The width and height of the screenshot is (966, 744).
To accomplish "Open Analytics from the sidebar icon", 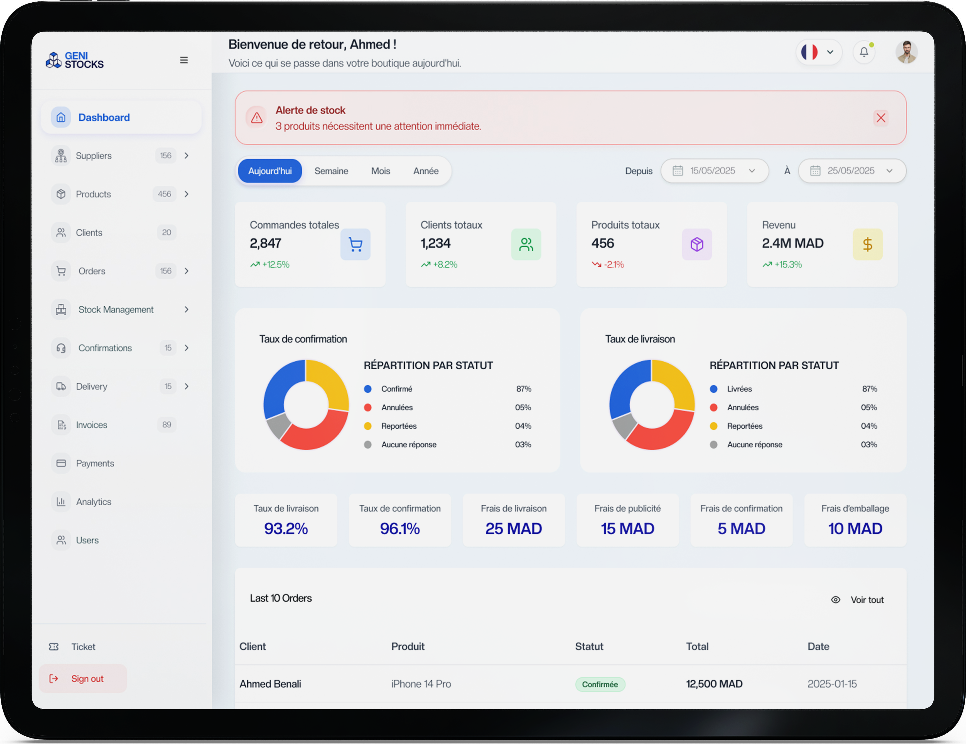I will pos(61,501).
